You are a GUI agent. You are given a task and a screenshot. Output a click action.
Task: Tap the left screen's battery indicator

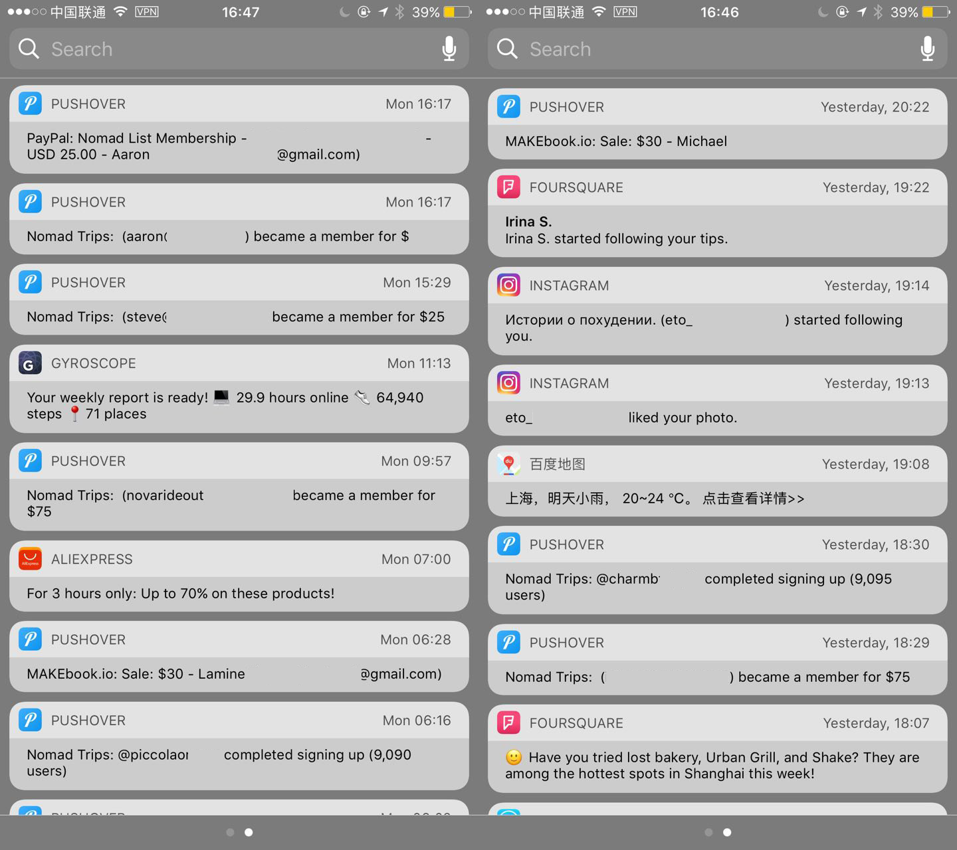[457, 12]
